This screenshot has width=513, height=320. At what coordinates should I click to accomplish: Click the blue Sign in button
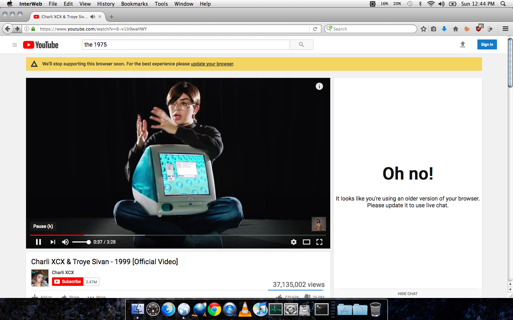(487, 44)
